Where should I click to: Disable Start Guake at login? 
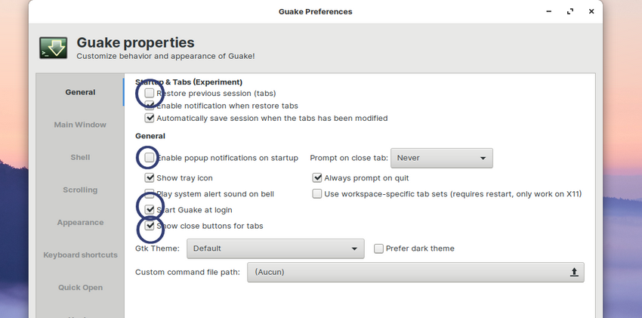[x=150, y=210]
